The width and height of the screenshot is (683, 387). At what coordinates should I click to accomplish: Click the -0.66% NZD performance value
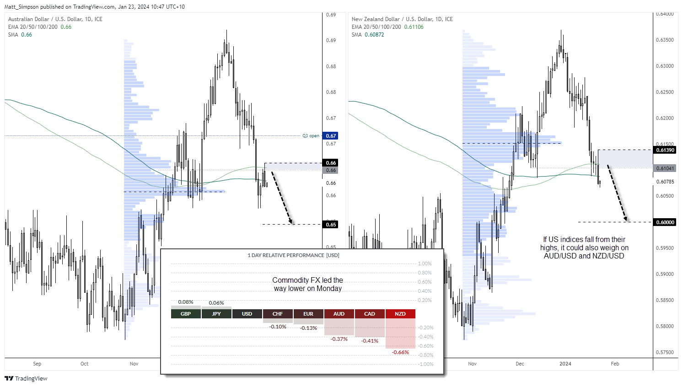click(400, 352)
